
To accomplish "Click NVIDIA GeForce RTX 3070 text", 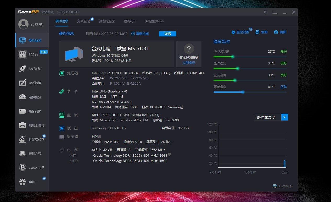I will pyautogui.click(x=111, y=102).
